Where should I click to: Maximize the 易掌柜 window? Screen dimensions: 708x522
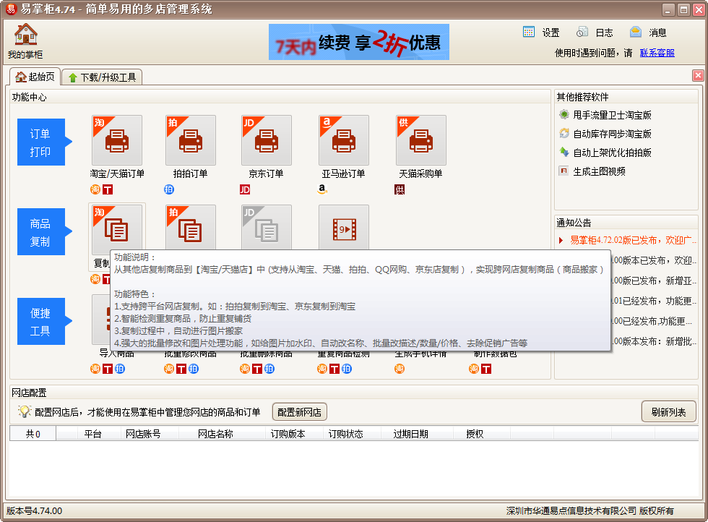(x=683, y=9)
